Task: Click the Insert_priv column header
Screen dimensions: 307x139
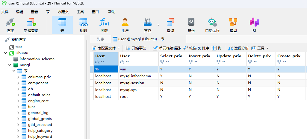Action: pos(201,58)
